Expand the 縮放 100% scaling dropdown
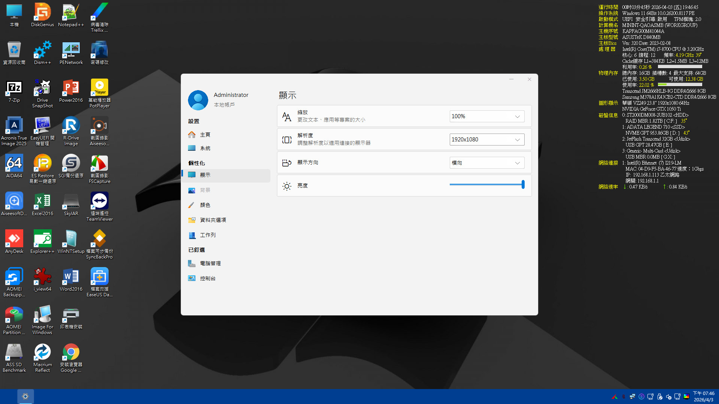719x404 pixels. point(486,116)
